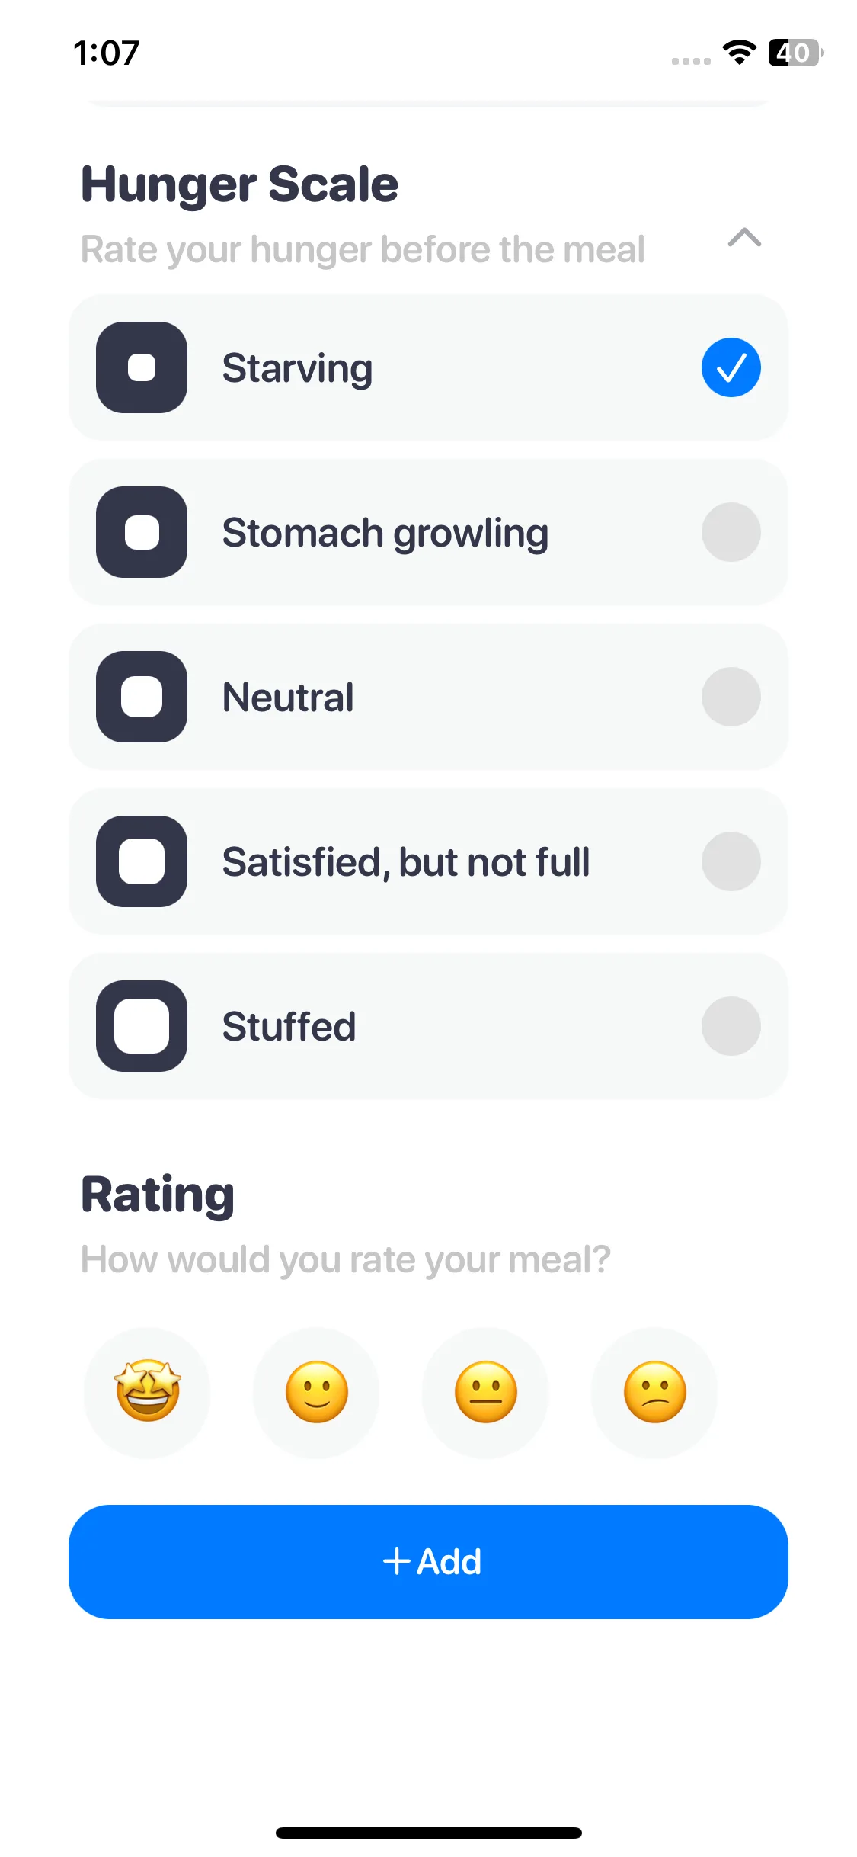
Task: Select the Stomach growling radio button
Action: coord(731,532)
